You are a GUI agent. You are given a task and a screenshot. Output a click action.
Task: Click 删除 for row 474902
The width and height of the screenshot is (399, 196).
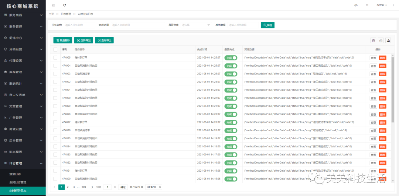(x=382, y=82)
